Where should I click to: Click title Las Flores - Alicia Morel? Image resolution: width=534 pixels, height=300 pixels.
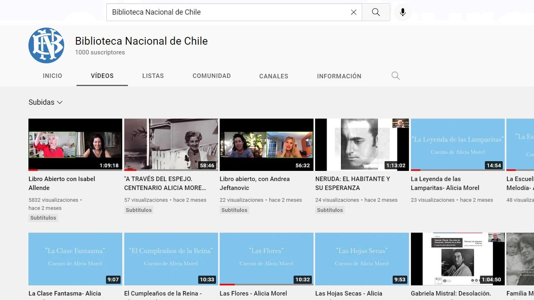(x=253, y=294)
